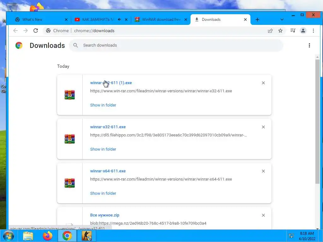
Task: Remove winrar-x32-611.exe from the list
Action: coord(263,127)
